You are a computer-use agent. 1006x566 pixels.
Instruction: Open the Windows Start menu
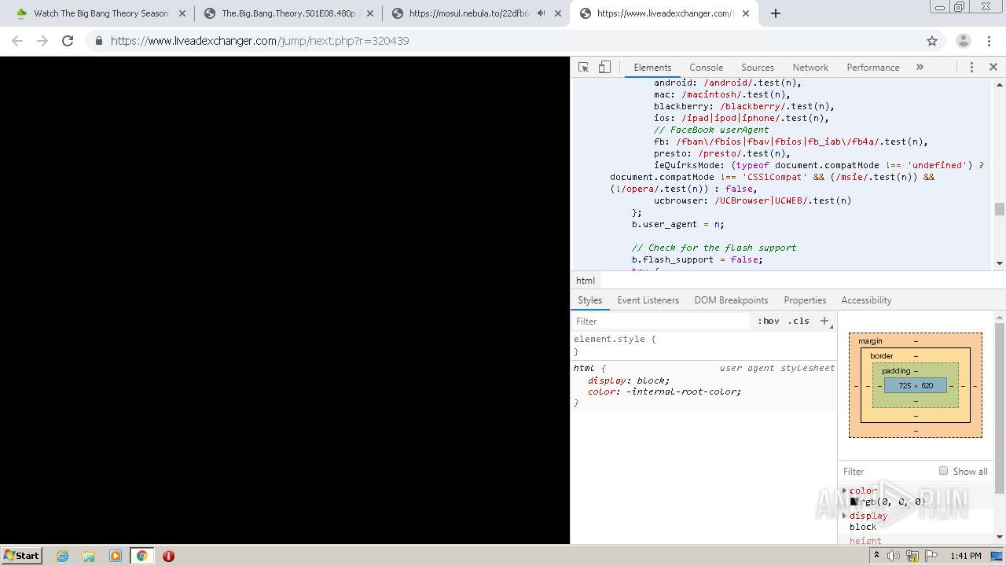click(x=22, y=555)
